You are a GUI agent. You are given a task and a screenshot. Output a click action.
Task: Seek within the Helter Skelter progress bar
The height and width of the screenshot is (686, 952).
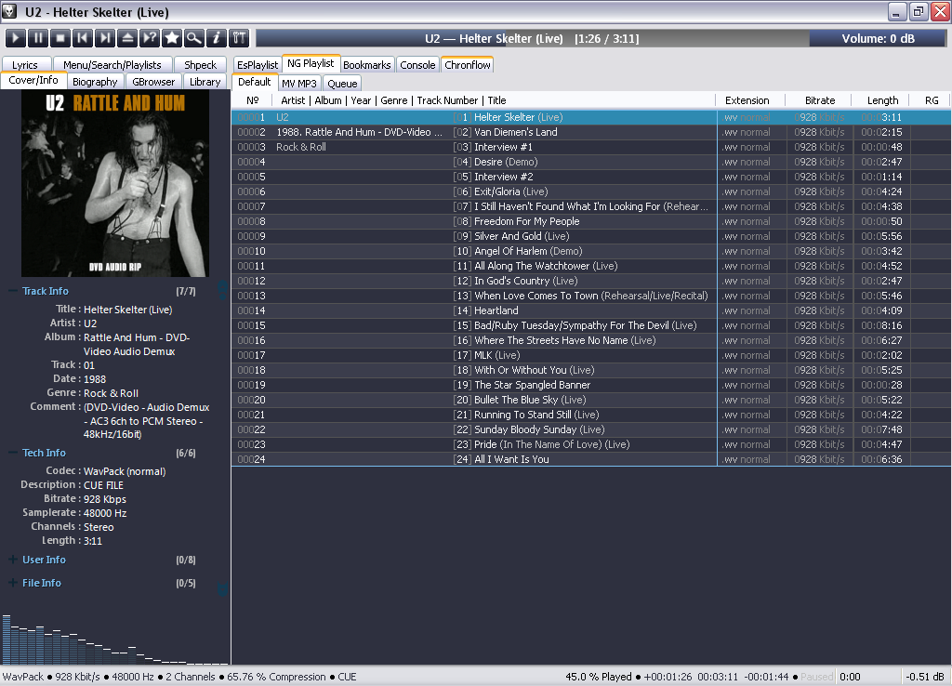(533, 38)
